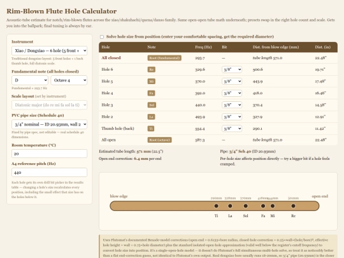
Task: Click the 290.1 distance value
Action: pyautogui.click(x=257, y=129)
